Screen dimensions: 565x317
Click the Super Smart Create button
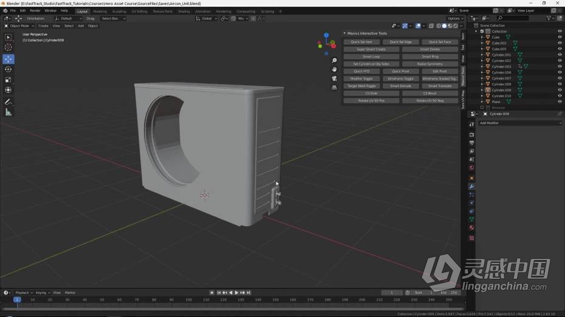[371, 49]
